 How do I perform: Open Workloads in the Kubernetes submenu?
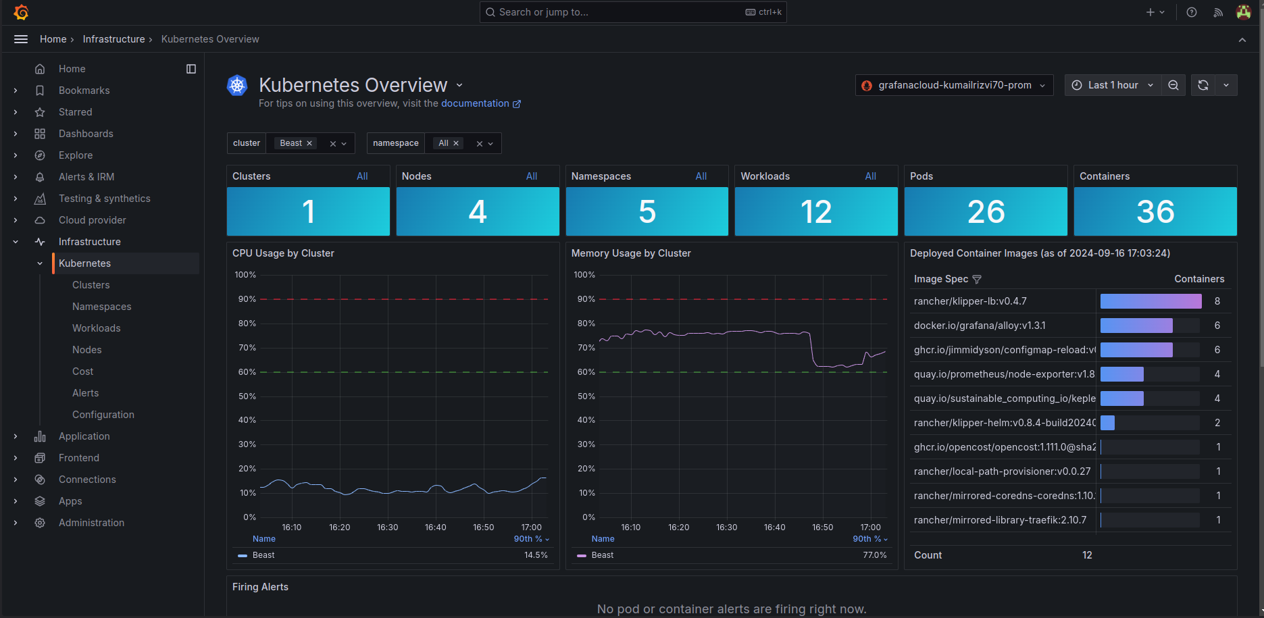coord(97,328)
